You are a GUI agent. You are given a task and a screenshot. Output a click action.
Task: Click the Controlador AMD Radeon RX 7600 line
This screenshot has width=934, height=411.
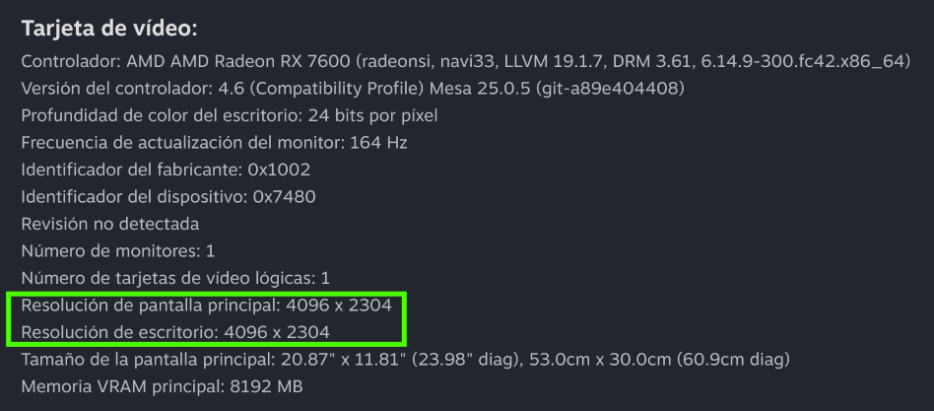[466, 61]
